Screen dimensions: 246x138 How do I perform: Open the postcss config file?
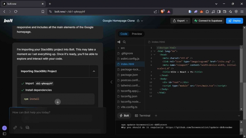pos(130,80)
